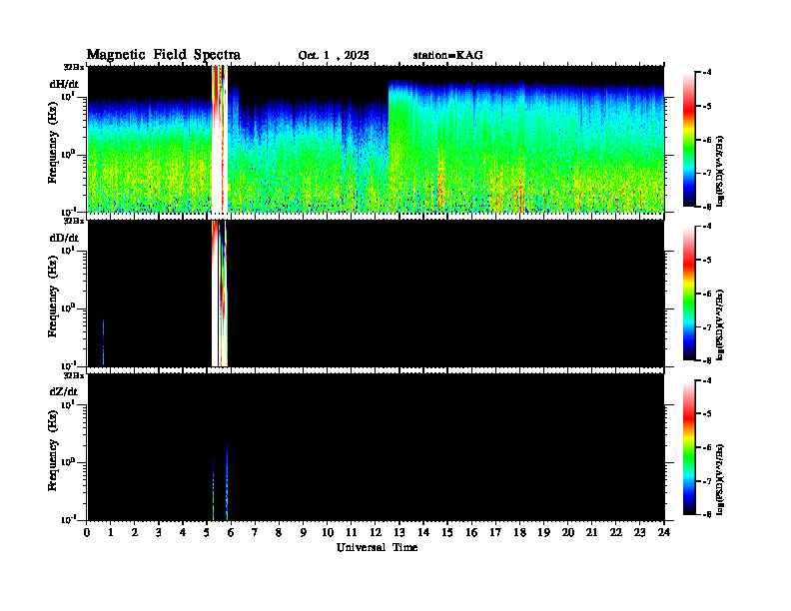Click hour 23 on the time axis
This screenshot has width=791, height=611.
coord(640,533)
